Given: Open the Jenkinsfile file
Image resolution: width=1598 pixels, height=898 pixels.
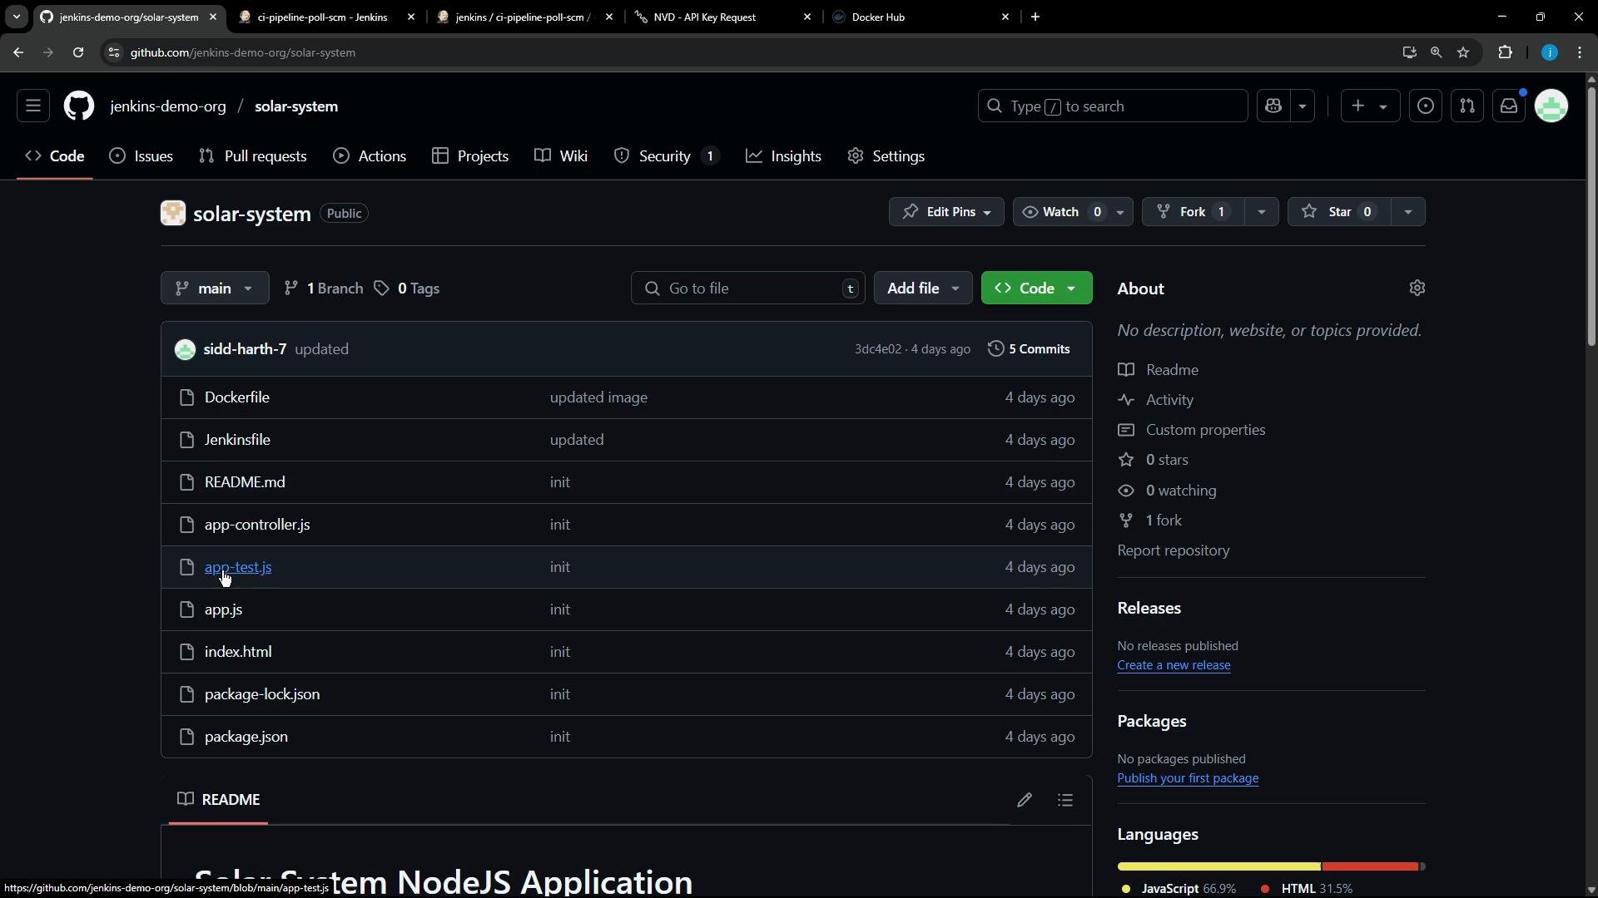Looking at the screenshot, I should pos(237,440).
